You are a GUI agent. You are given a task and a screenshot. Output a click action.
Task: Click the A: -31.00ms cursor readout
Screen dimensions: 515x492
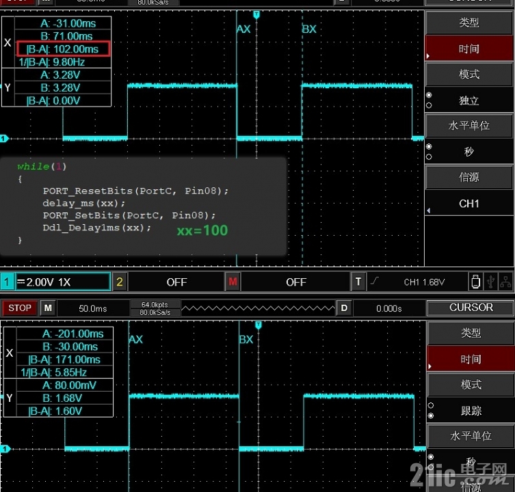[x=68, y=24]
